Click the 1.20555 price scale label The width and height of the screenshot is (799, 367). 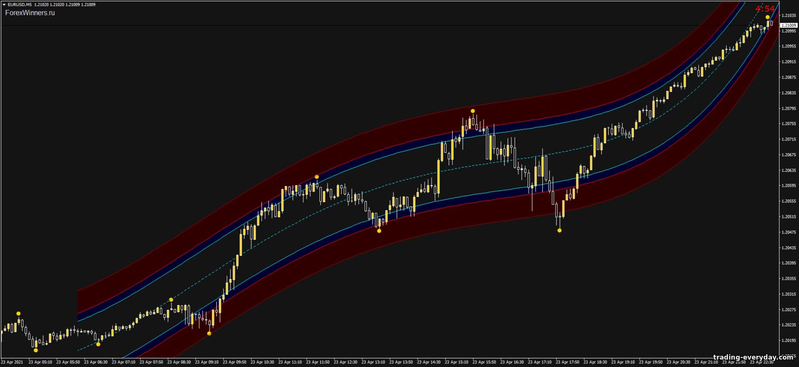tap(788, 201)
